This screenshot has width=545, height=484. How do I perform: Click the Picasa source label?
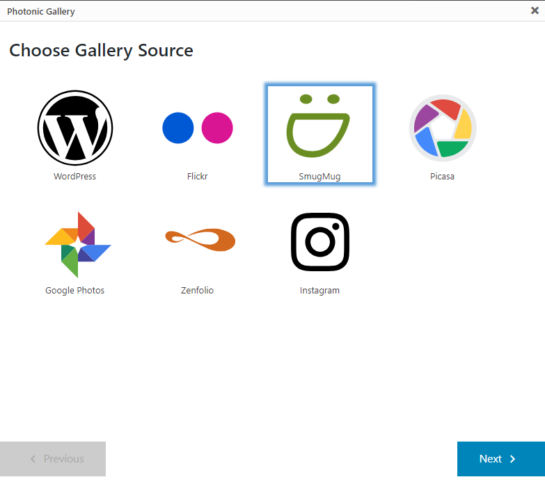442,177
